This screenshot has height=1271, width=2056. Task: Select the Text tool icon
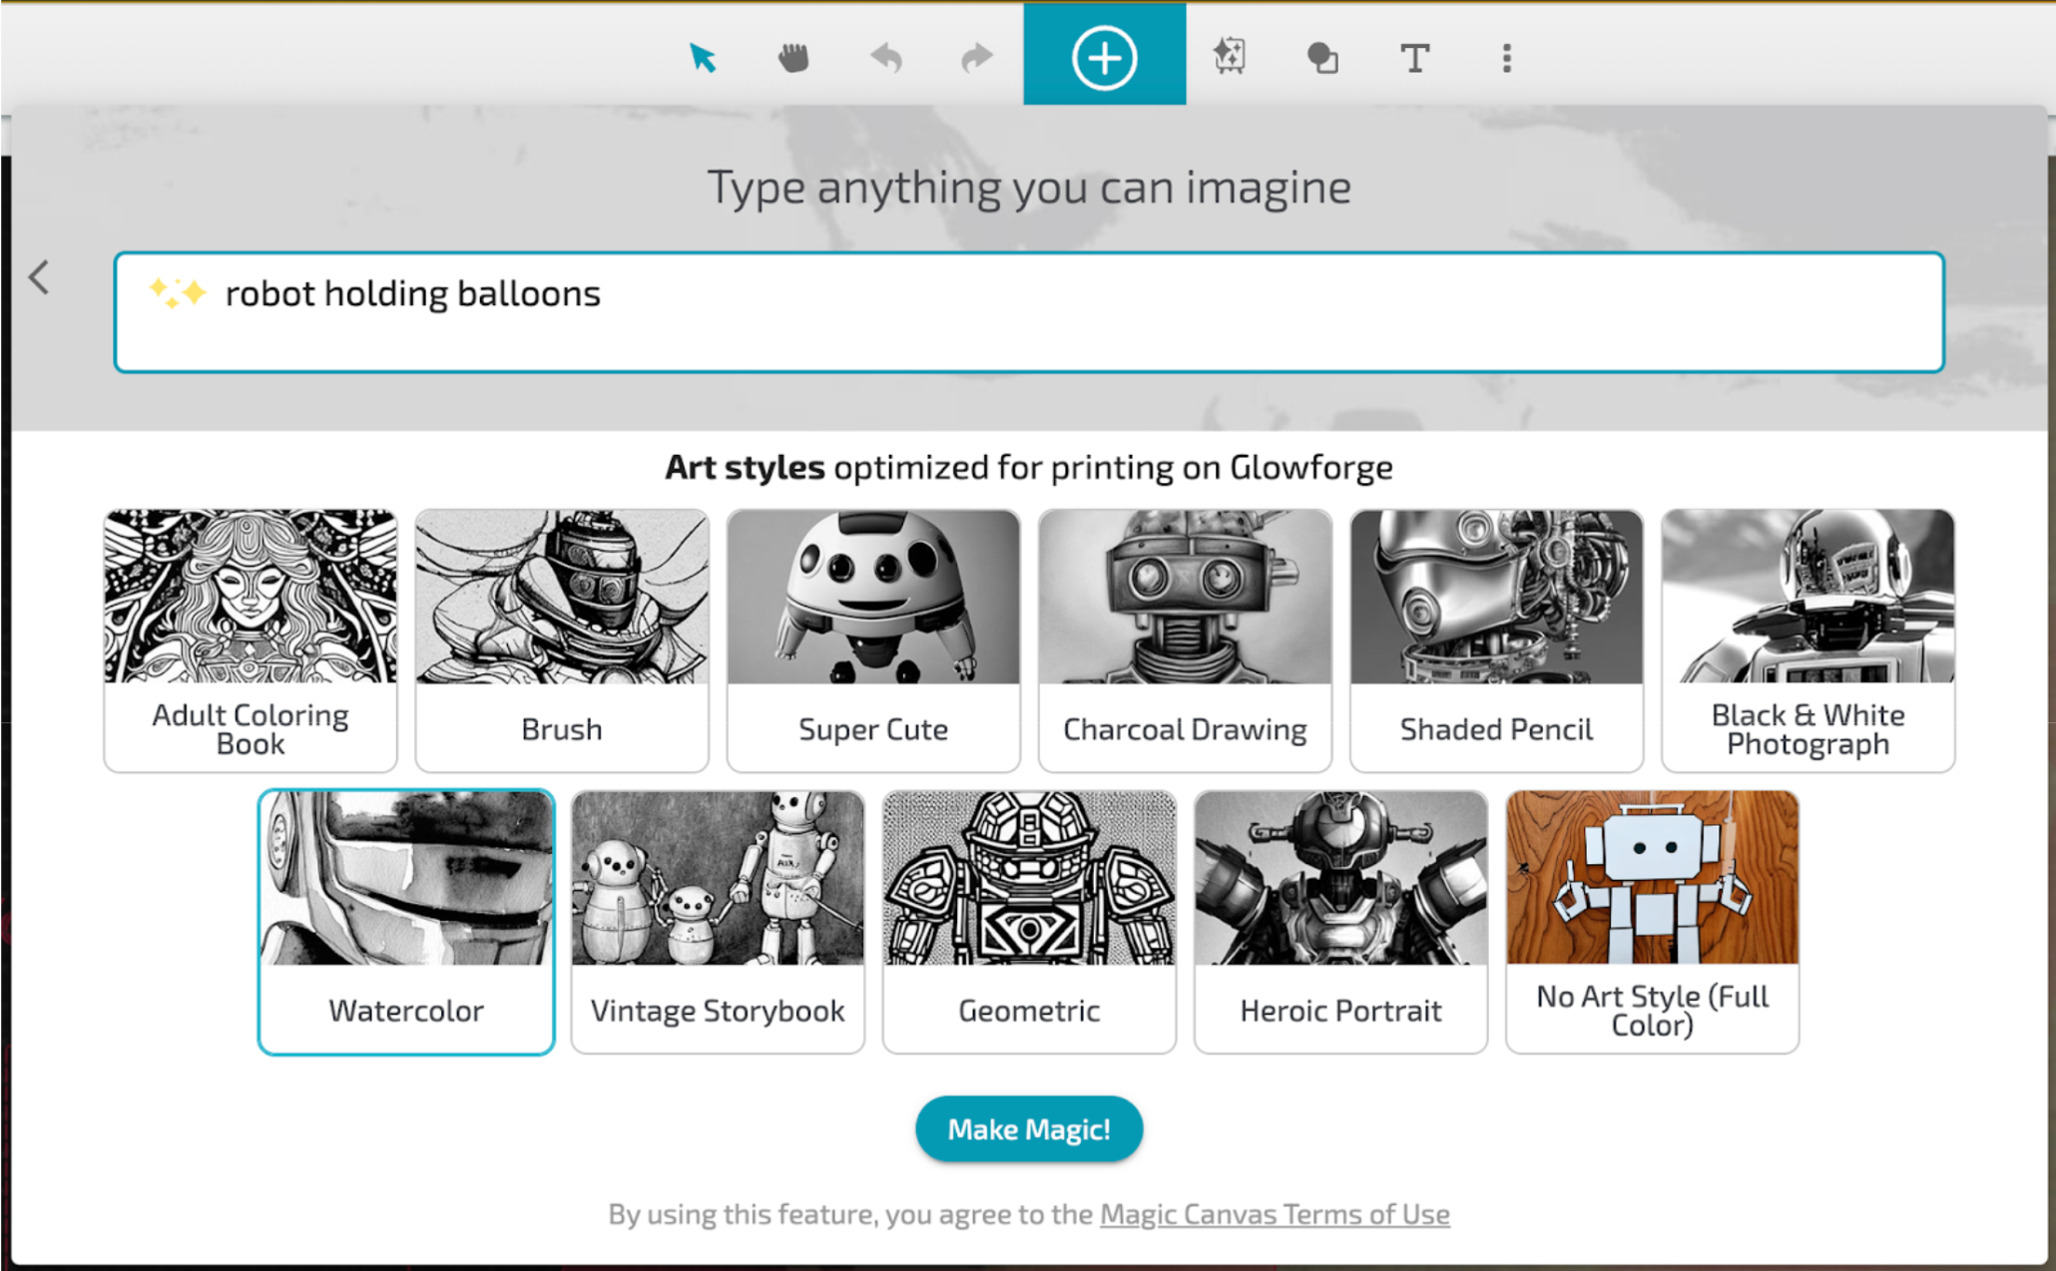pos(1414,58)
